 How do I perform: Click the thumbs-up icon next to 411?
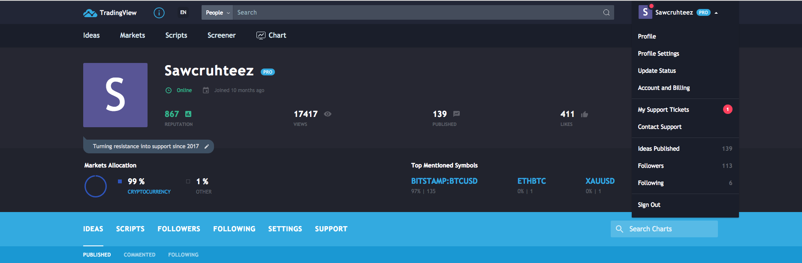585,114
